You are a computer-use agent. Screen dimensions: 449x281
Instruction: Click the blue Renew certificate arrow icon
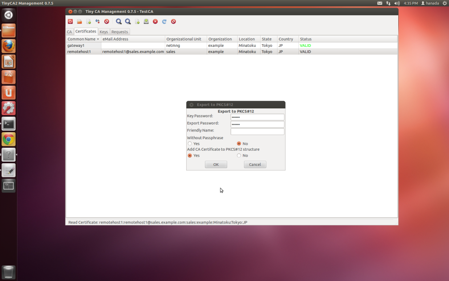tap(164, 21)
